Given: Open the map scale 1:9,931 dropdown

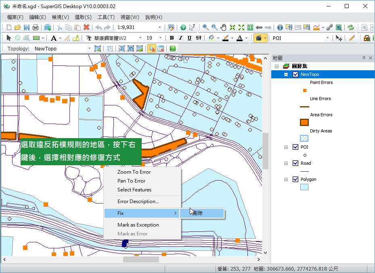Looking at the screenshot, I should click(x=159, y=27).
